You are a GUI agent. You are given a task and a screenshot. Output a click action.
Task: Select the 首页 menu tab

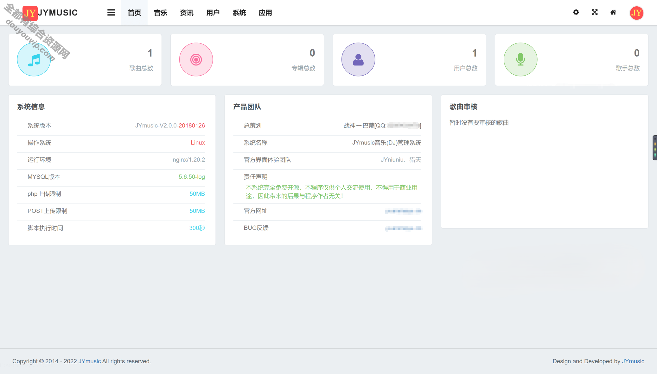(x=134, y=13)
